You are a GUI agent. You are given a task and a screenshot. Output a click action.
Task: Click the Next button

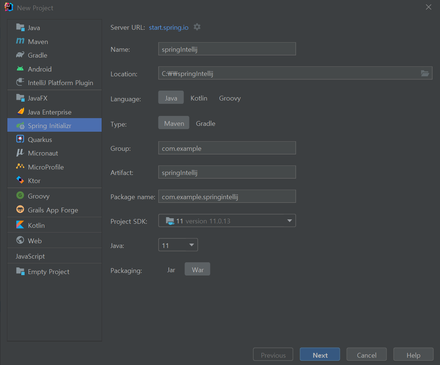(320, 355)
